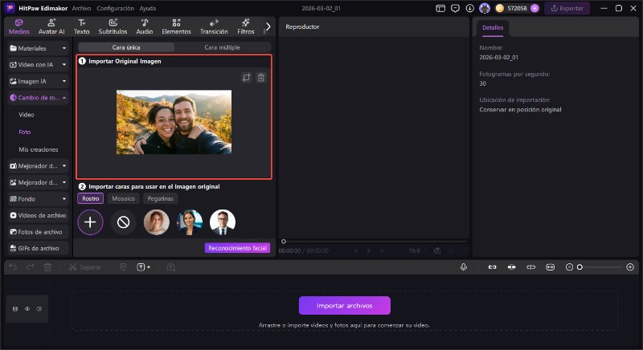The width and height of the screenshot is (643, 350).
Task: Click the layout switch icon in the title bar
Action: pyautogui.click(x=440, y=8)
